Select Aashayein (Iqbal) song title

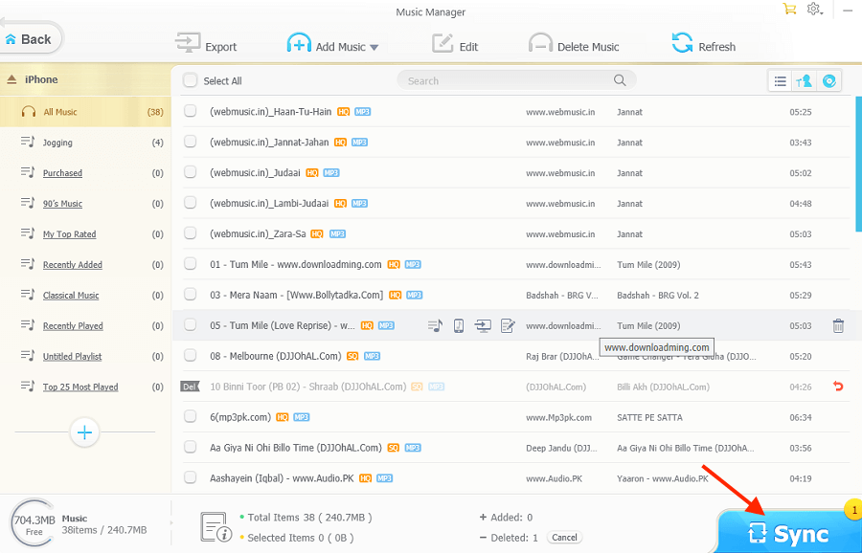282,478
